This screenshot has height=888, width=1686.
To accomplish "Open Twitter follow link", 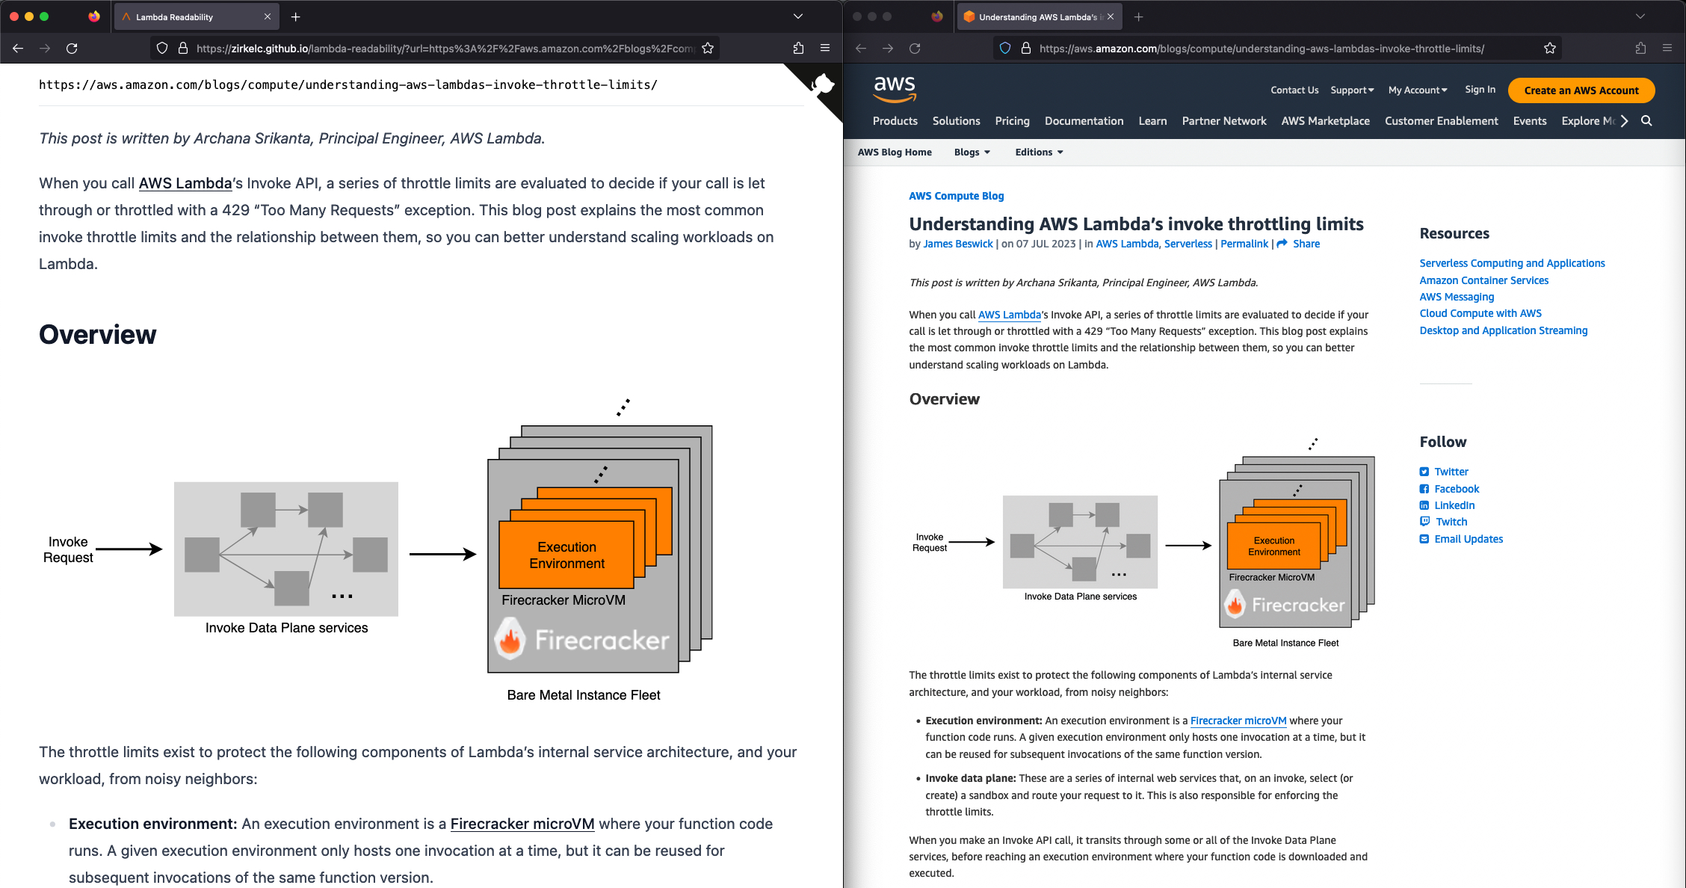I will coord(1451,472).
